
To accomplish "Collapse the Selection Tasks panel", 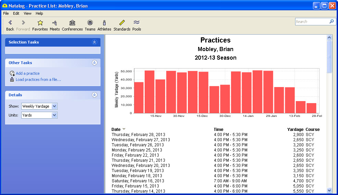I will [95, 42].
